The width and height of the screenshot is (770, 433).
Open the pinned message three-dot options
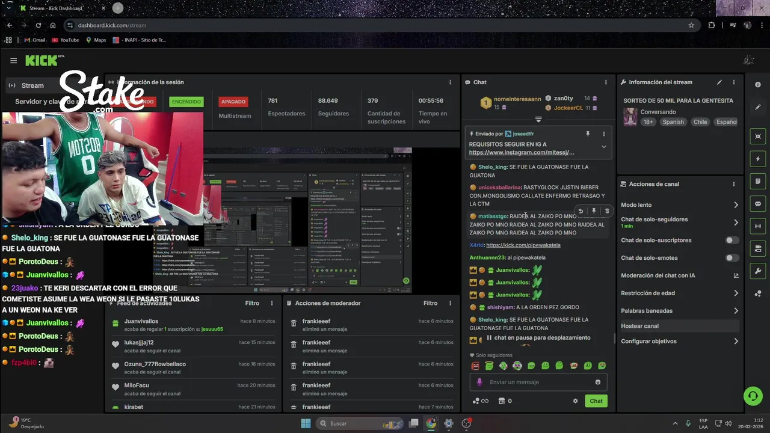click(x=603, y=134)
